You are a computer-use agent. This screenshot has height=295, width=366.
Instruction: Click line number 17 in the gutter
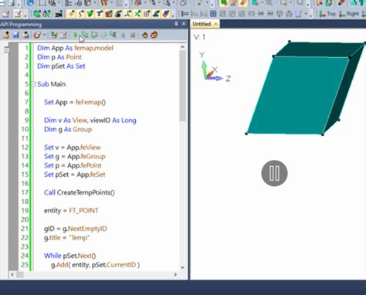point(25,192)
